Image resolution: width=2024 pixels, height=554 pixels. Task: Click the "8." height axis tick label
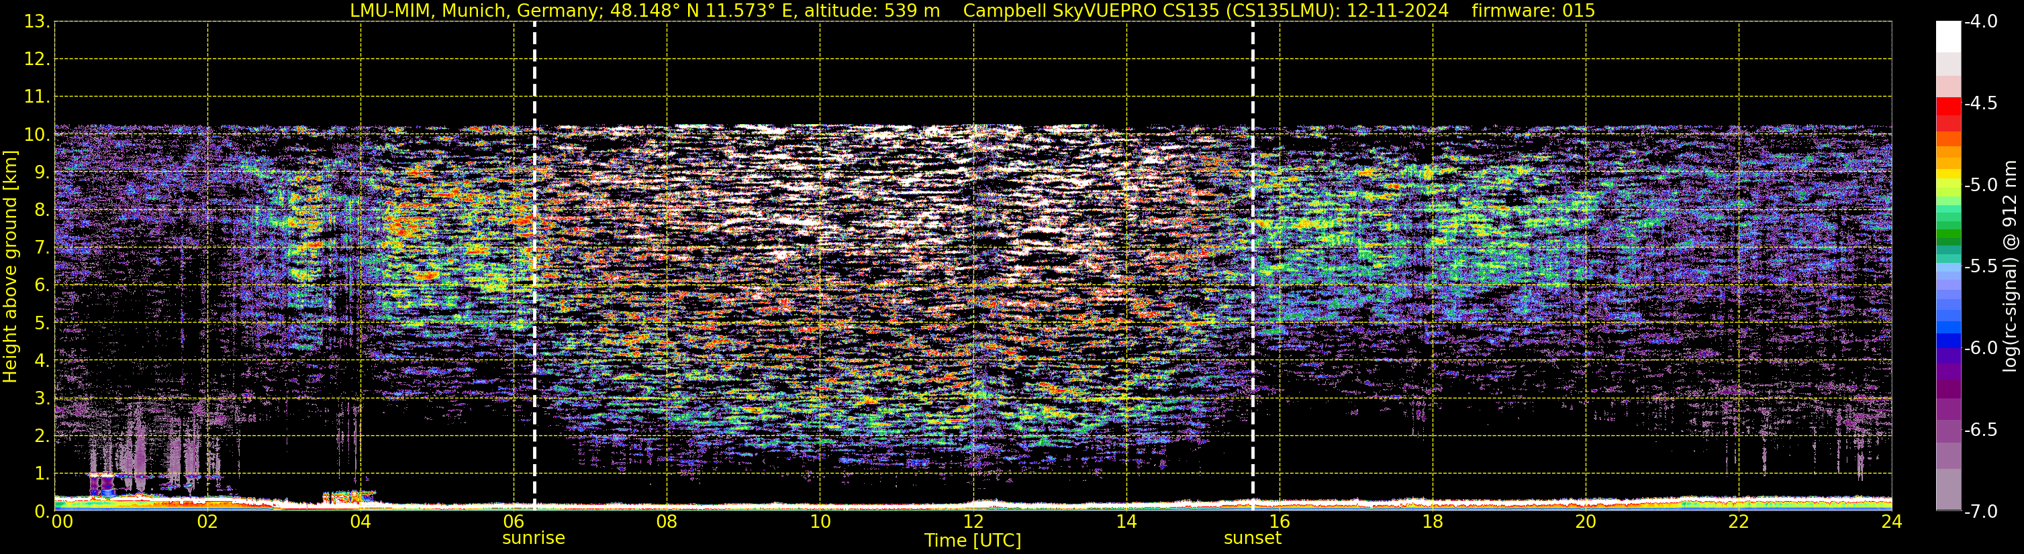(42, 211)
